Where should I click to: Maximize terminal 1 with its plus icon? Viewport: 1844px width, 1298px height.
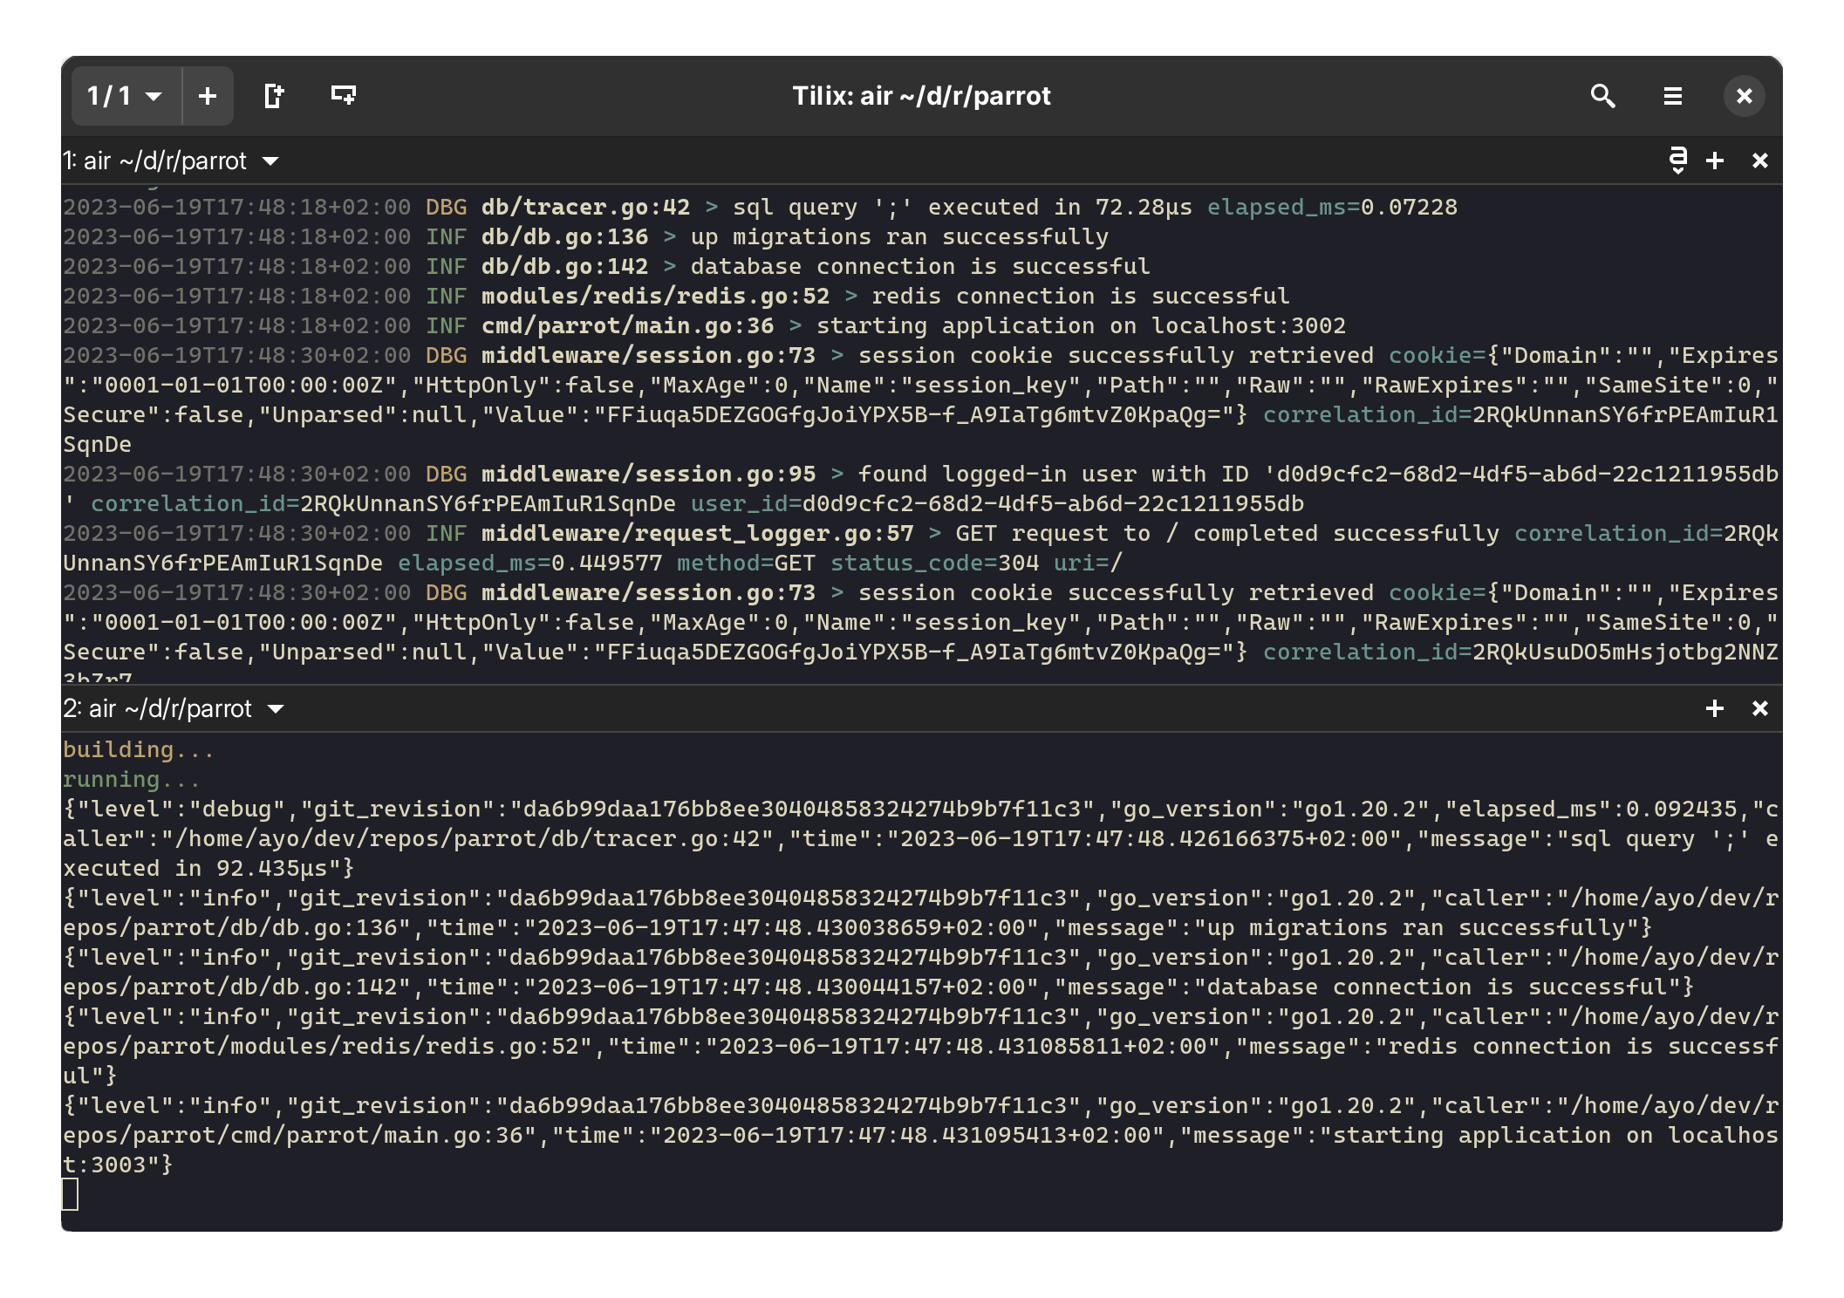coord(1715,161)
